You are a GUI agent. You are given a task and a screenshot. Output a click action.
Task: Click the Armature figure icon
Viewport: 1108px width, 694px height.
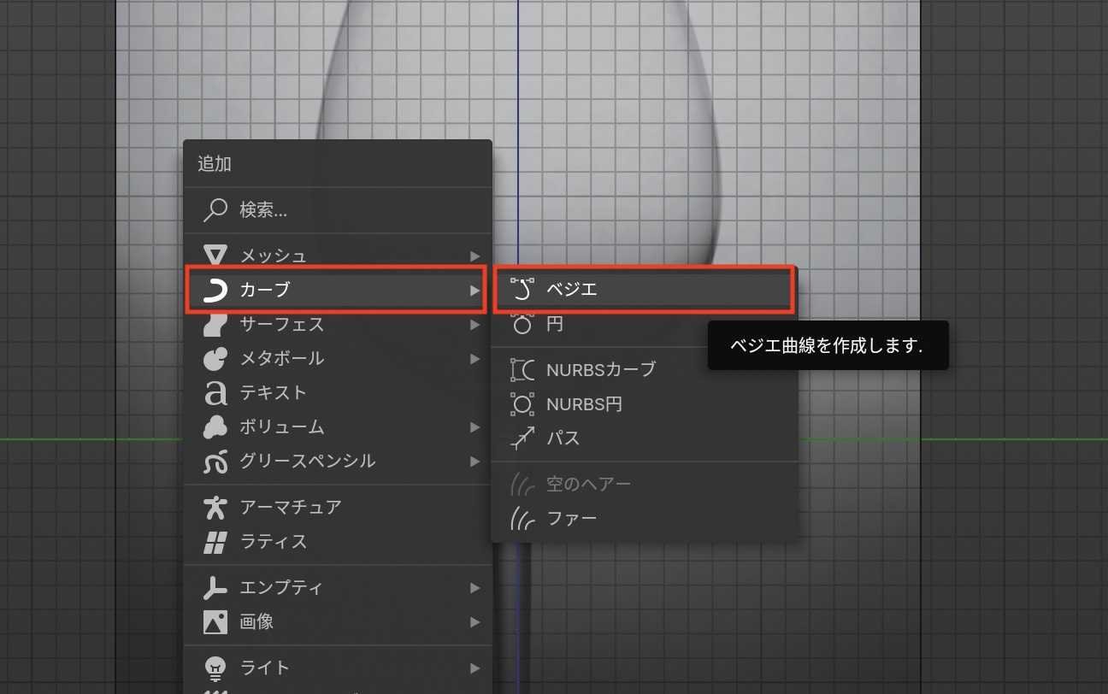[x=215, y=507]
